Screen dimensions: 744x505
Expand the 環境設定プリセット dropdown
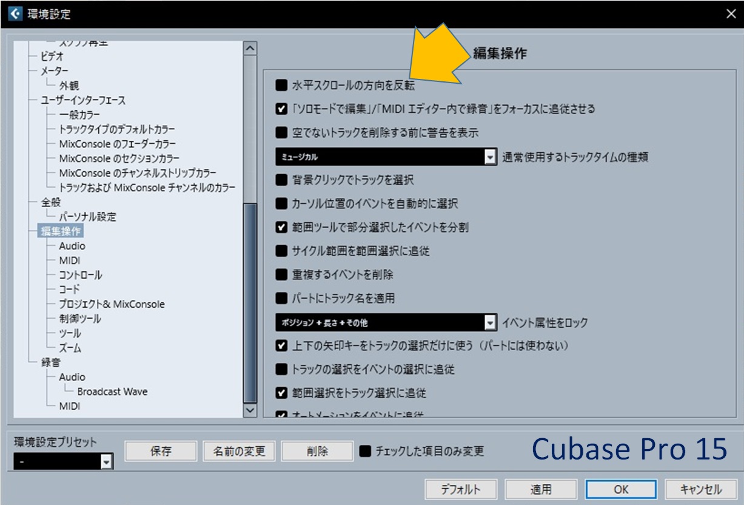tap(106, 463)
